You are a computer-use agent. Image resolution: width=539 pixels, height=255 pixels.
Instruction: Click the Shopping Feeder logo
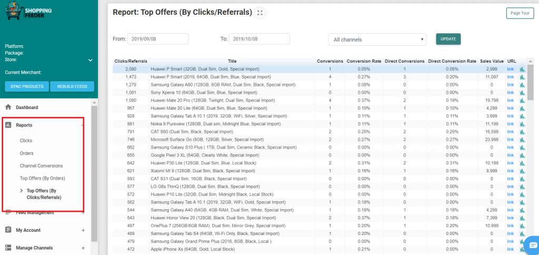[x=27, y=11]
